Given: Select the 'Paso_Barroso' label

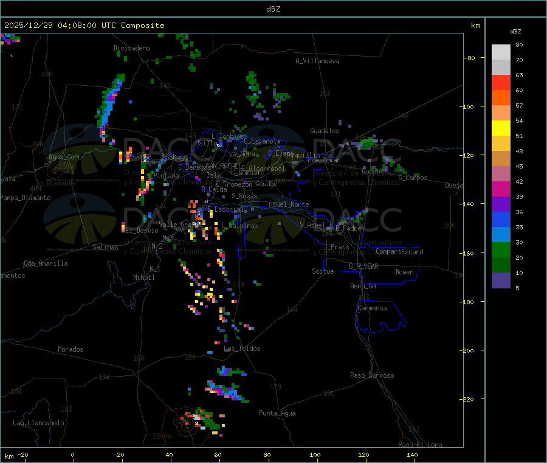Looking at the screenshot, I should tap(372, 375).
